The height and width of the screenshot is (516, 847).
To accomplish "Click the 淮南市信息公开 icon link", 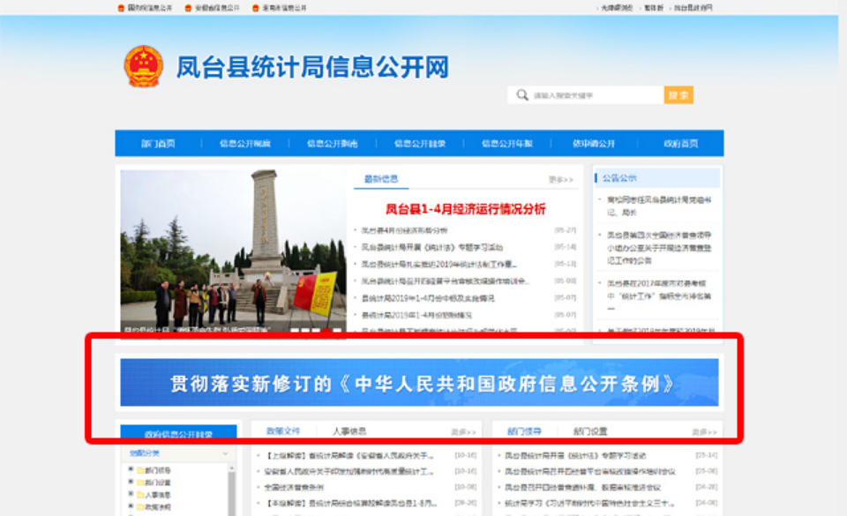I will [x=256, y=8].
